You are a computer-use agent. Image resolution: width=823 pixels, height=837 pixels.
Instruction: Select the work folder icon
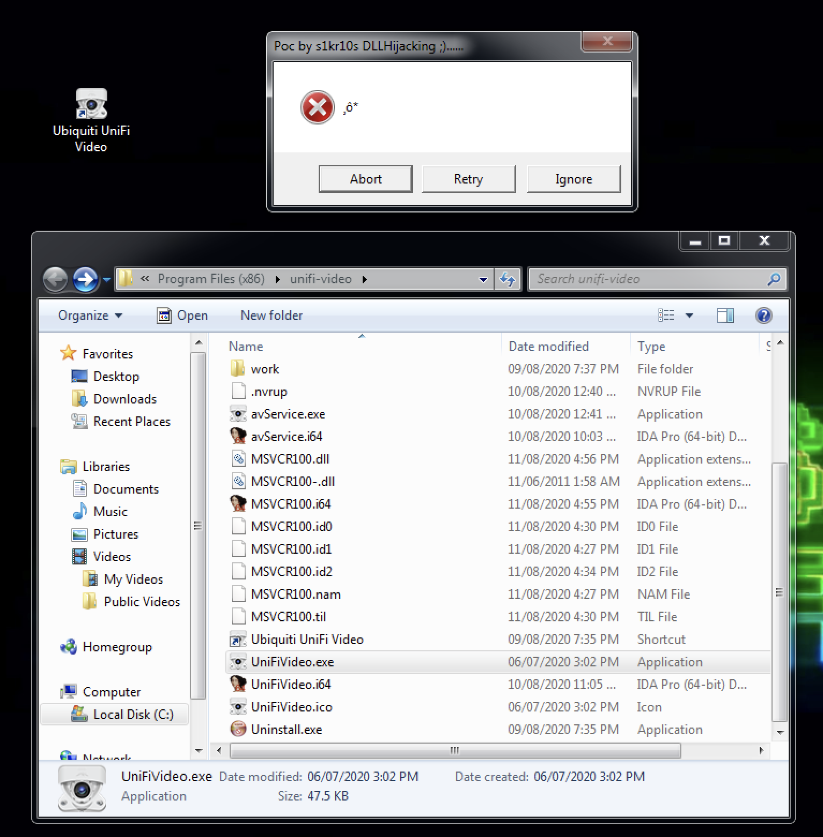click(x=238, y=369)
